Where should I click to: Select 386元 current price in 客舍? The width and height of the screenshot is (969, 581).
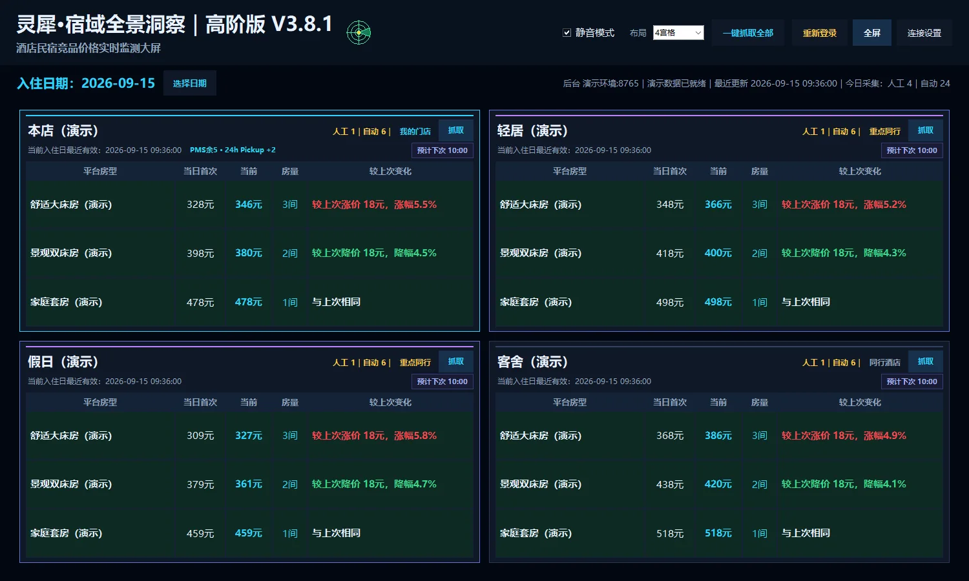(x=718, y=436)
